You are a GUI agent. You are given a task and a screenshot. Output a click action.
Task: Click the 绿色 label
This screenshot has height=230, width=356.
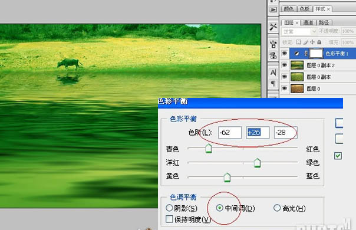point(312,163)
